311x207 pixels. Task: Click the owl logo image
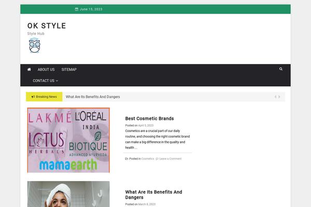pos(34,46)
